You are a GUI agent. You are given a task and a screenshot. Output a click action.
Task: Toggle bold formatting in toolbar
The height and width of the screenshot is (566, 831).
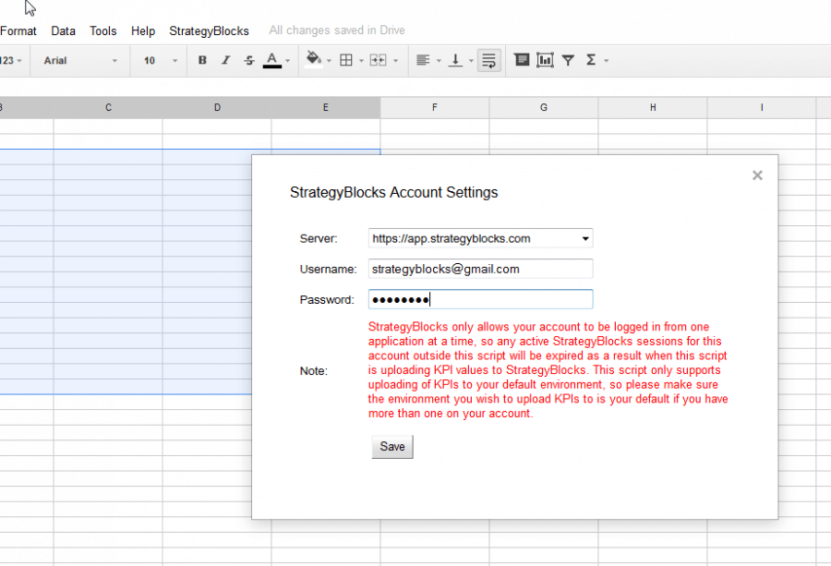pos(202,60)
